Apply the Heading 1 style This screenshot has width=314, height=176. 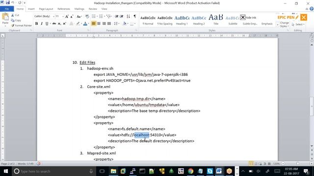click(x=182, y=20)
